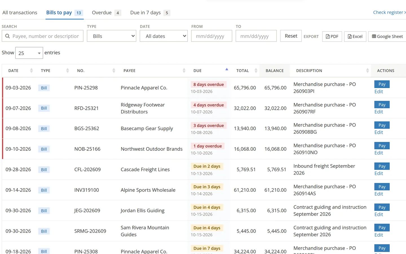Pay the Cascade Freight Lines bill
406x254 pixels.
coord(382,166)
